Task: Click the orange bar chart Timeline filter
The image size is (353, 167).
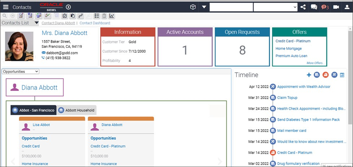Action: tap(326, 75)
